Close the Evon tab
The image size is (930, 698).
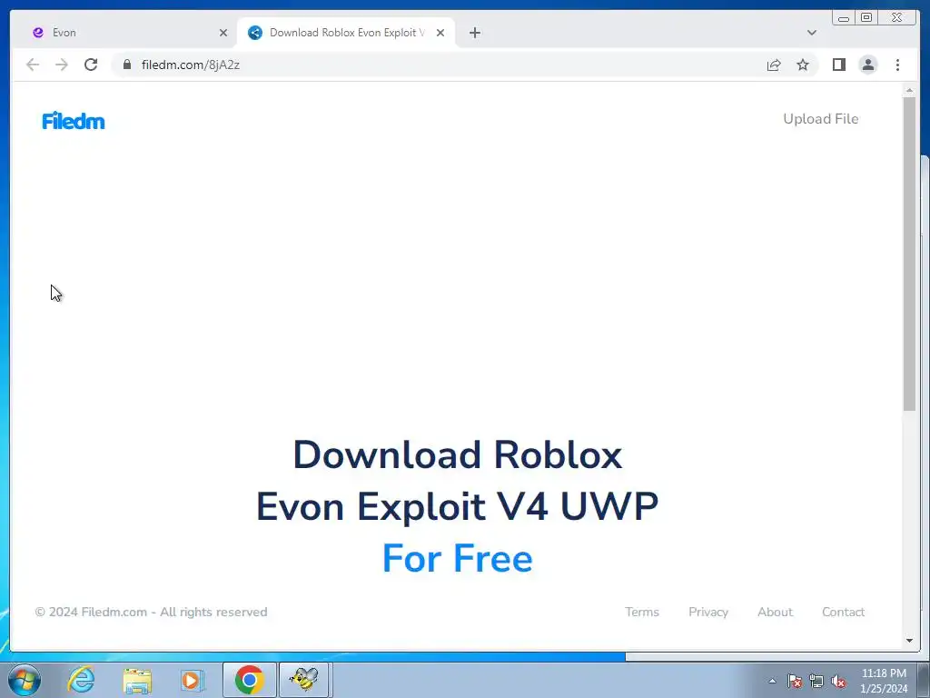click(223, 33)
